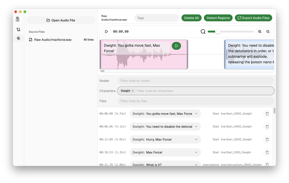Select the blue 'disable the detonators' region

[x=249, y=55]
